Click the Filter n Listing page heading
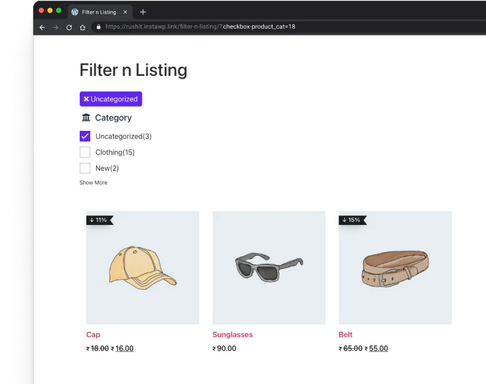This screenshot has height=384, width=486. point(133,70)
